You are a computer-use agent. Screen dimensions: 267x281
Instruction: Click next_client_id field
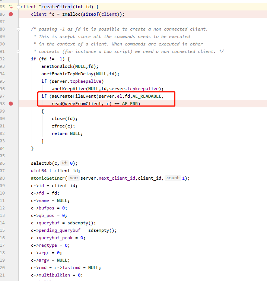[117, 178]
